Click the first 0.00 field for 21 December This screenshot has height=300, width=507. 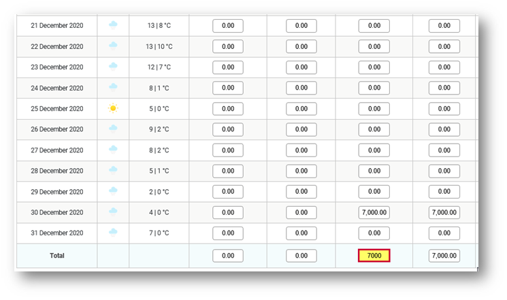(228, 26)
